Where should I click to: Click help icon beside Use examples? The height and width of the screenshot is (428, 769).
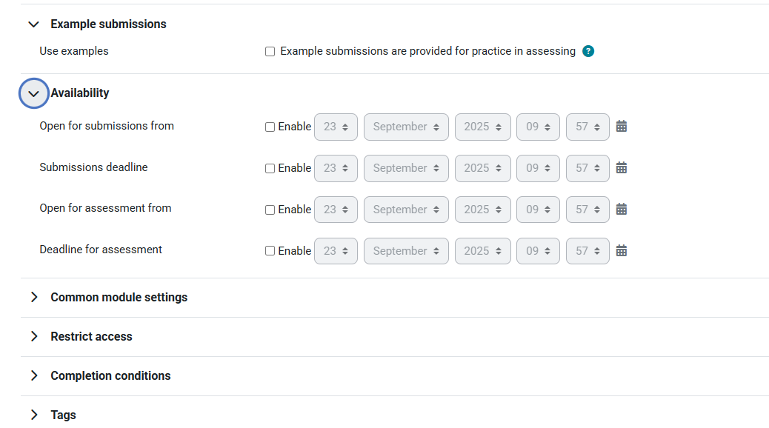pos(588,52)
